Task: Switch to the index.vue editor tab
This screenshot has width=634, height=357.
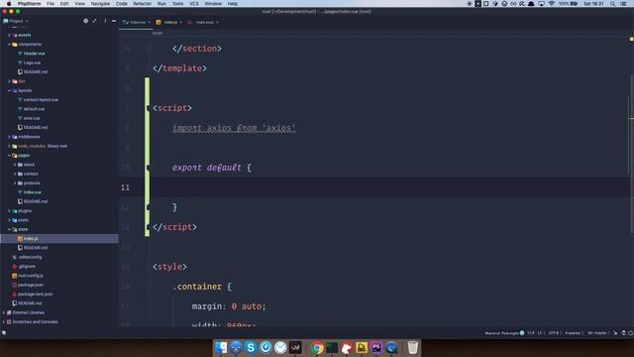Action: click(x=135, y=22)
